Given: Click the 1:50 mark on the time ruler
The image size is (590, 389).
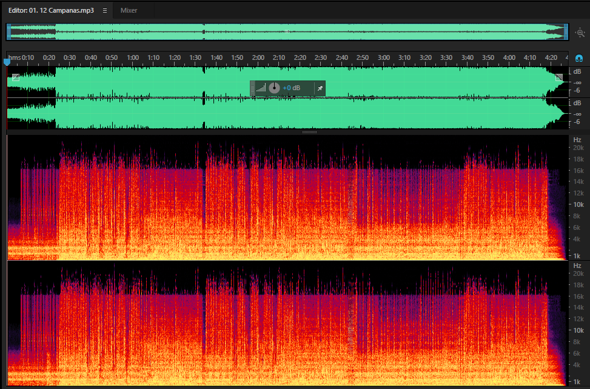Looking at the screenshot, I should (x=237, y=58).
